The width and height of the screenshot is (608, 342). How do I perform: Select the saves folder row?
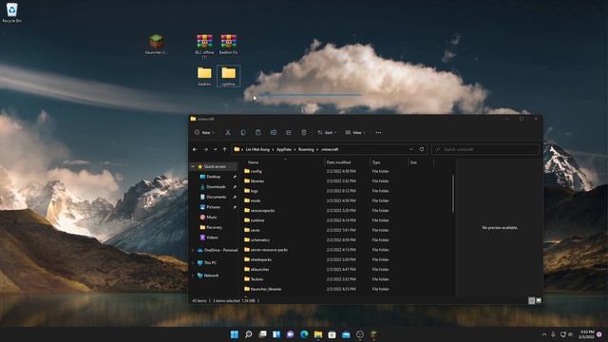(347, 230)
